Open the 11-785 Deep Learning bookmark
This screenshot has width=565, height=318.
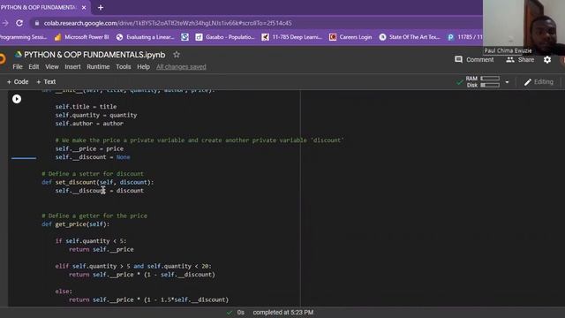pos(292,37)
